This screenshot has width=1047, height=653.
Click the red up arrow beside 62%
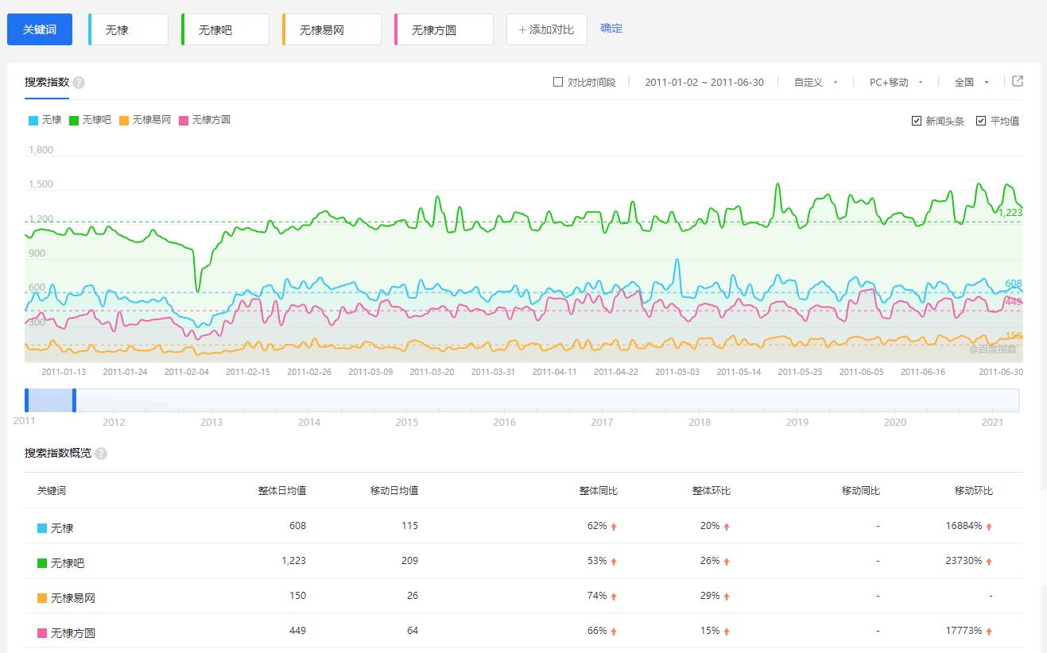click(x=614, y=527)
